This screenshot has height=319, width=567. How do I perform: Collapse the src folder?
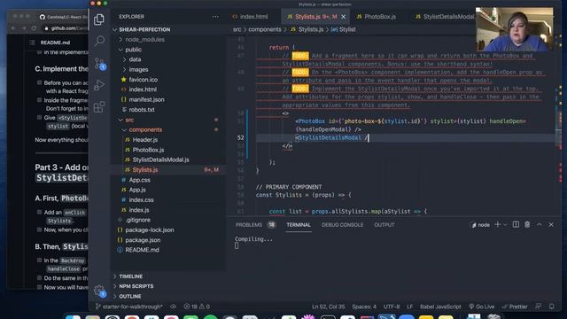coord(129,120)
